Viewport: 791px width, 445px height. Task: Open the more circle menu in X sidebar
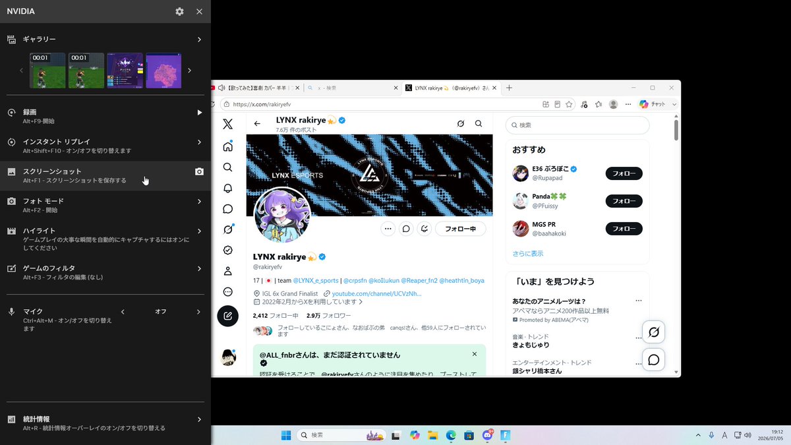[227, 291]
